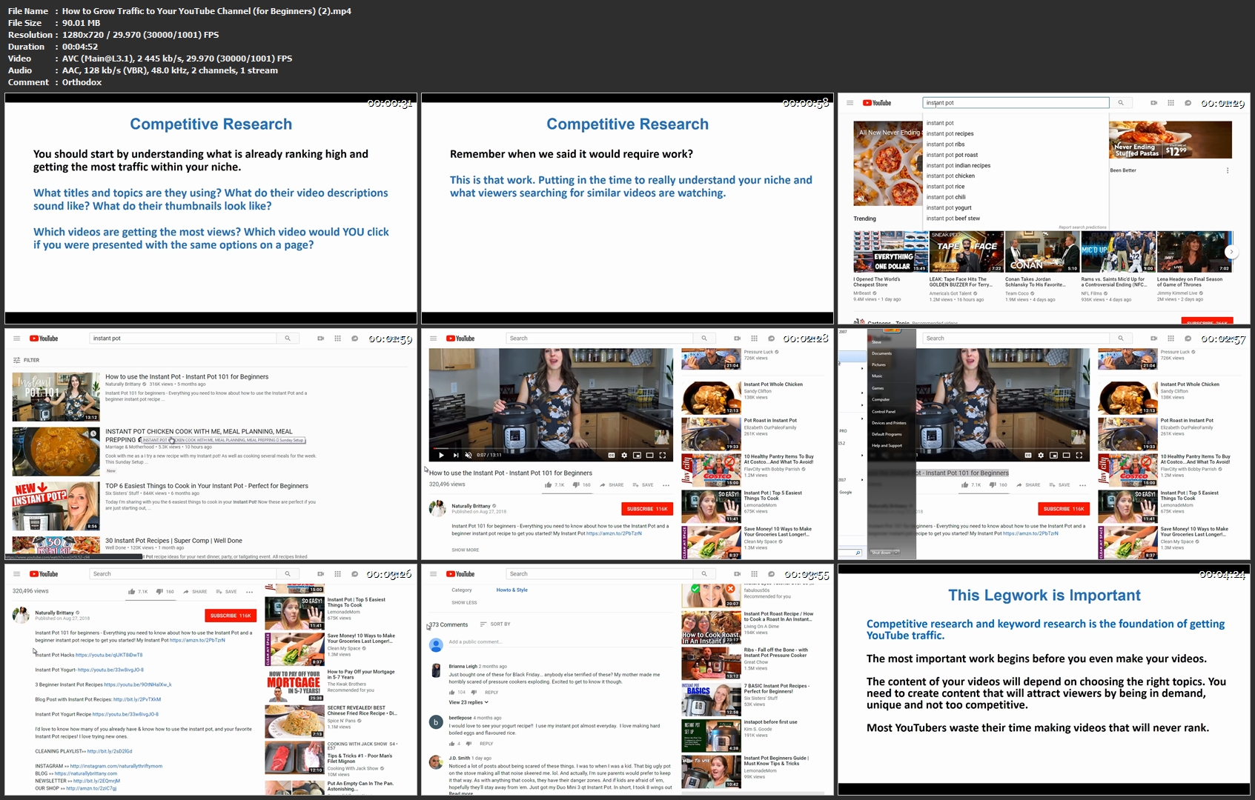Toggle the miniplayer in the 00:02:28 player
The width and height of the screenshot is (1255, 800).
click(x=637, y=455)
